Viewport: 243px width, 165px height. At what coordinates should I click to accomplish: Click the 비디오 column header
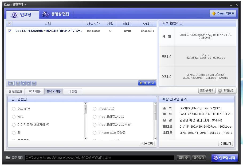(x=127, y=24)
